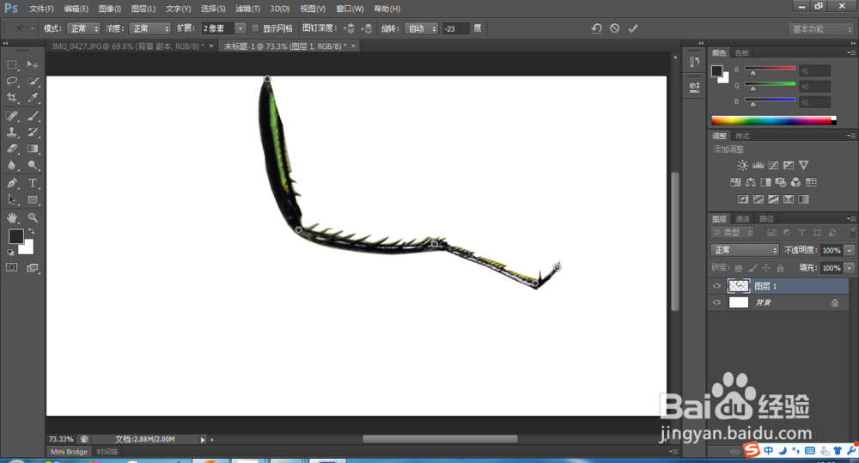Open the 扩展 pixel dropdown
Image resolution: width=859 pixels, height=463 pixels.
click(240, 28)
